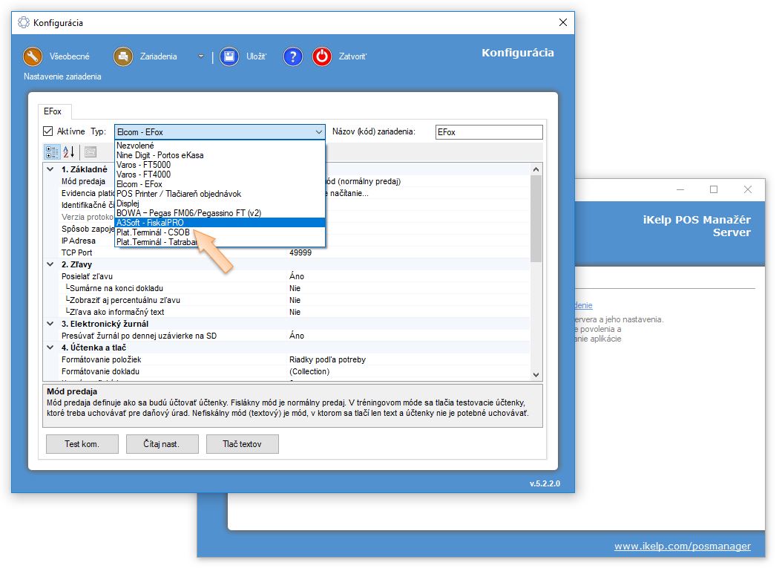Open the www.ikelp.com/posmanager link

point(682,546)
